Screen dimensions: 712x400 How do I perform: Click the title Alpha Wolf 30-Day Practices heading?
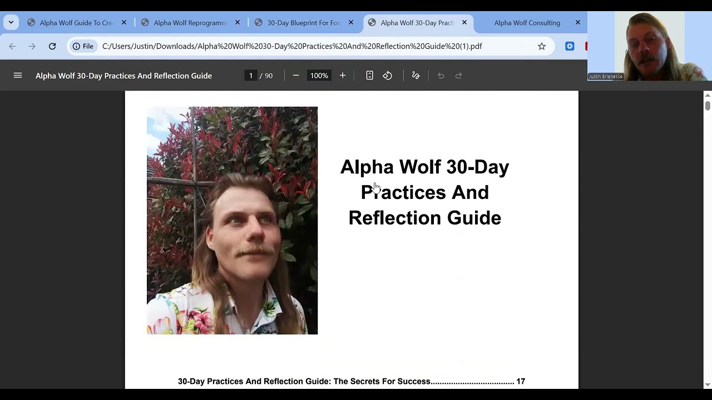425,192
